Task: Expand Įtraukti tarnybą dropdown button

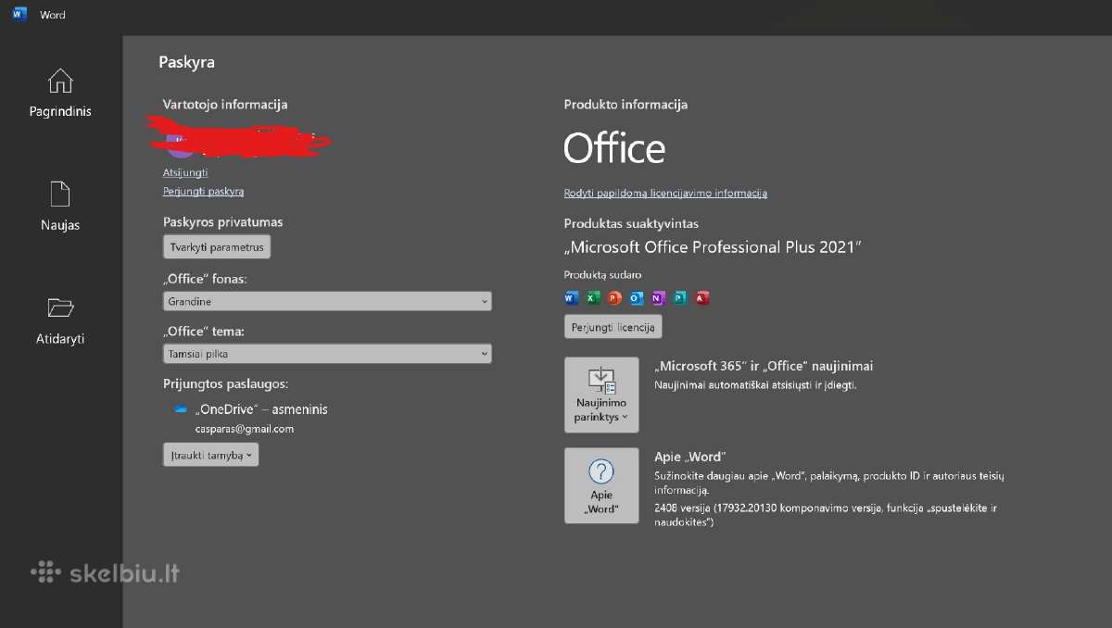Action: point(210,455)
